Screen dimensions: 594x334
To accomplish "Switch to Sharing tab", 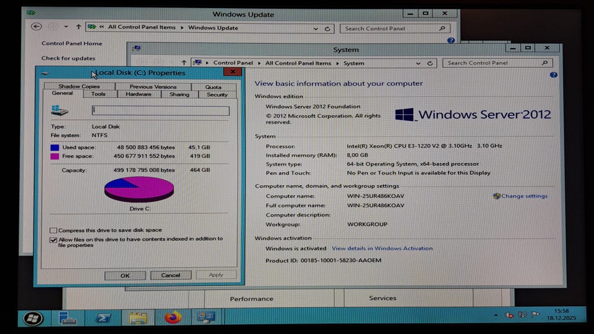I will [179, 94].
